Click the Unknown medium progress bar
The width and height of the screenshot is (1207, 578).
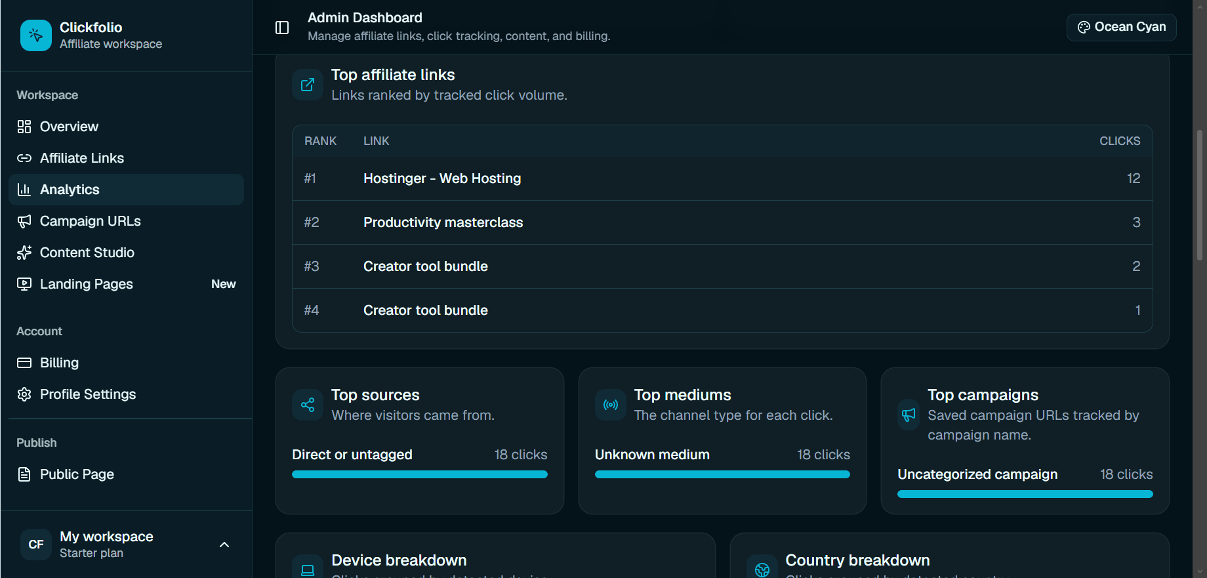(722, 474)
